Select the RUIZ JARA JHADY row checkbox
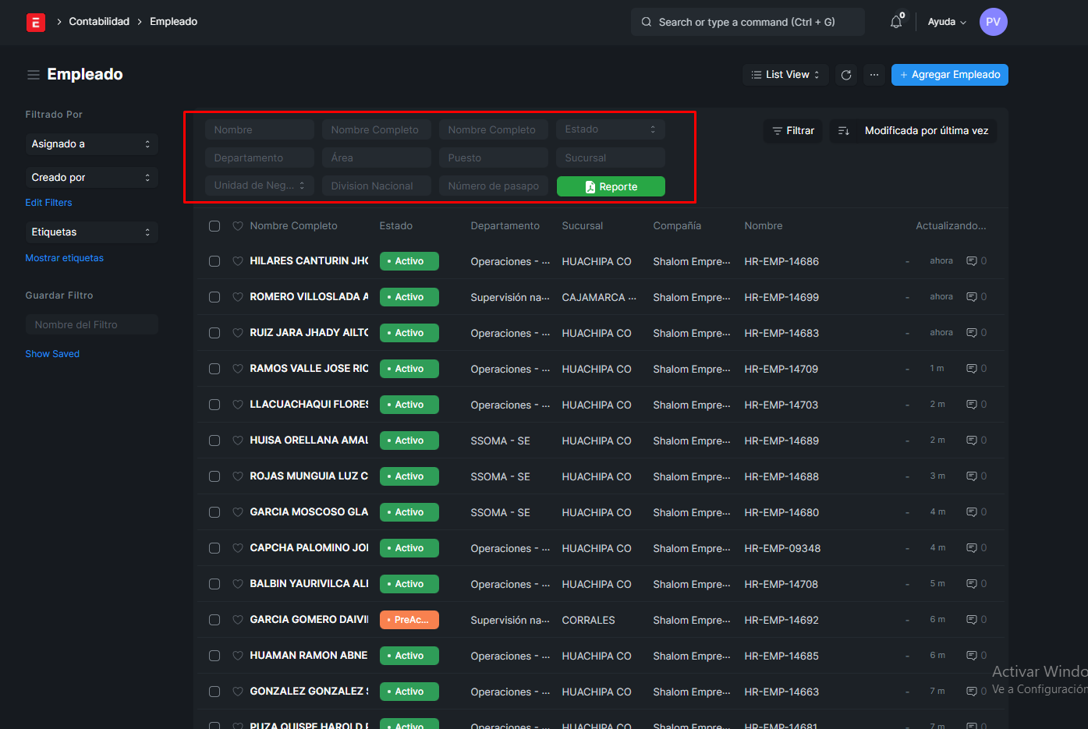 (x=214, y=333)
